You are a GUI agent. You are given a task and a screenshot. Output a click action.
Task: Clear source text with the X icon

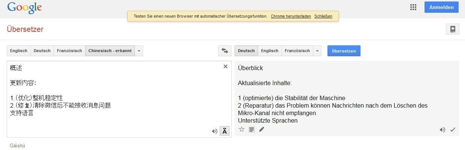(226, 66)
